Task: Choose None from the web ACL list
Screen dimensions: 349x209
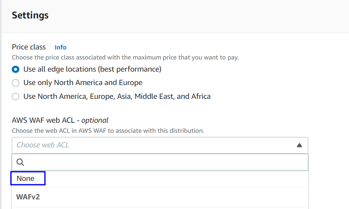Action: point(26,178)
